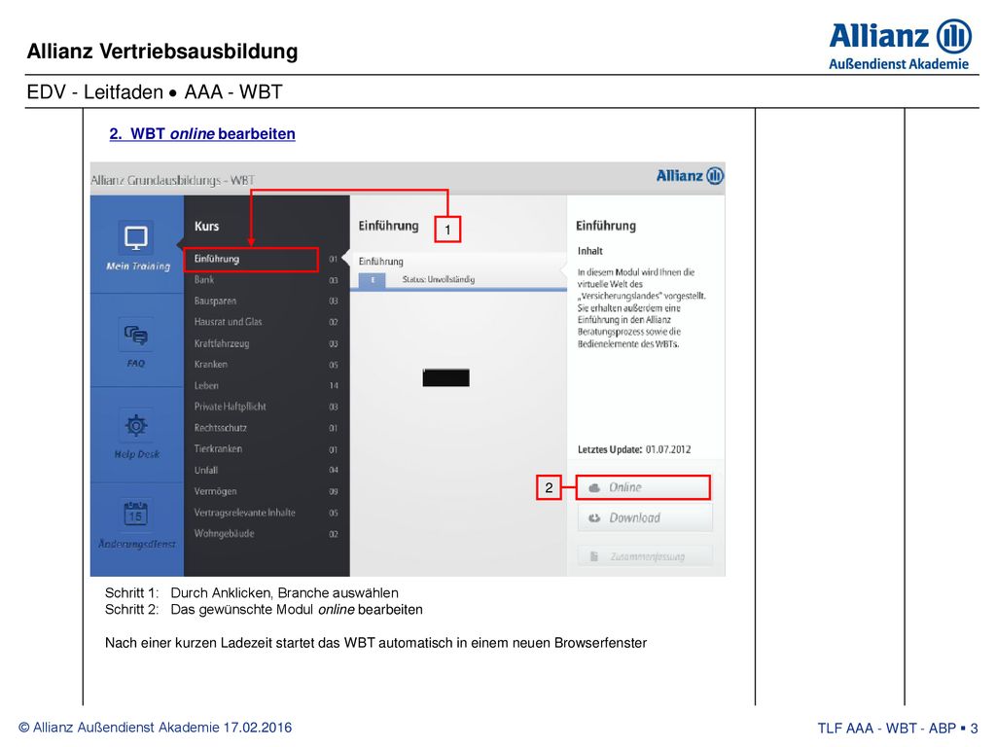
Task: Click the Allianz Außendienst Akademie logo
Action: 900,45
